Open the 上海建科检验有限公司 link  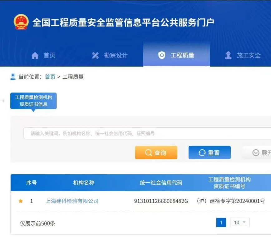point(72,201)
